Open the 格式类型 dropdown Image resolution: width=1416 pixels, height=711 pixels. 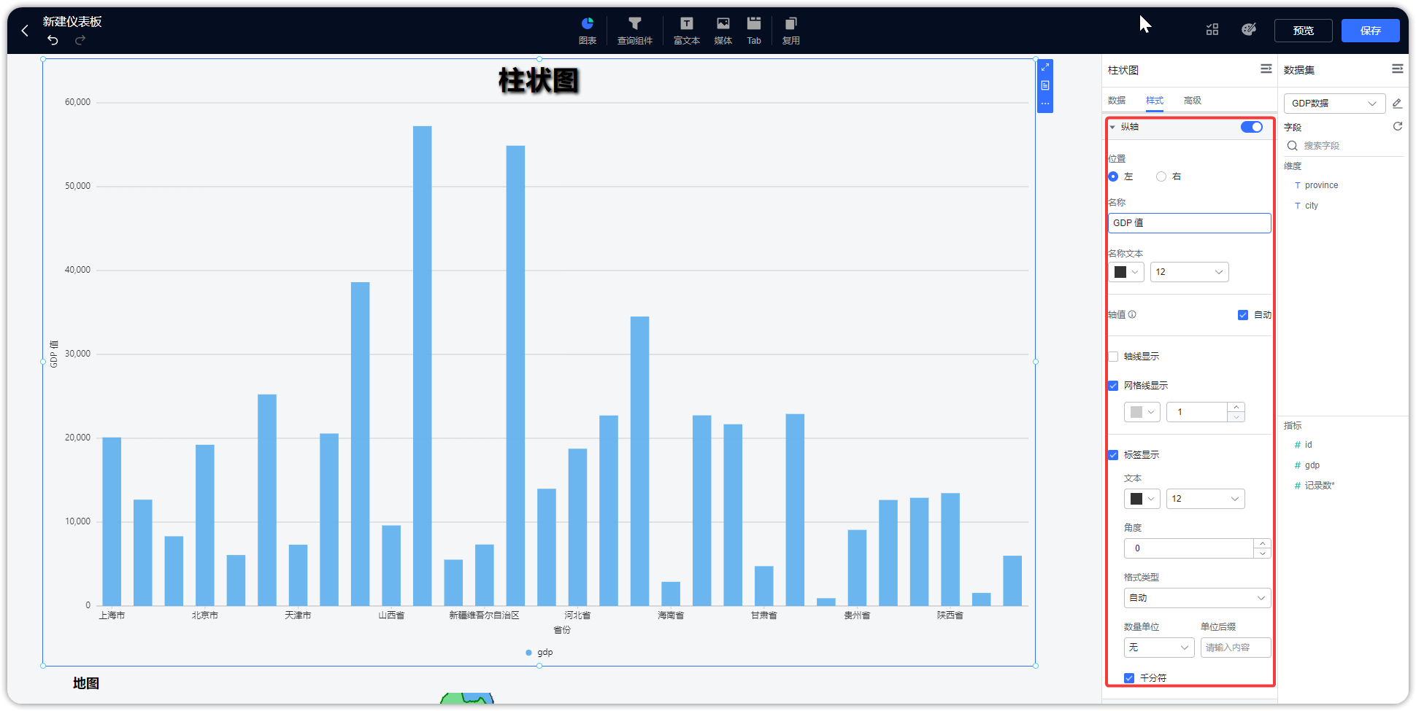pos(1198,598)
